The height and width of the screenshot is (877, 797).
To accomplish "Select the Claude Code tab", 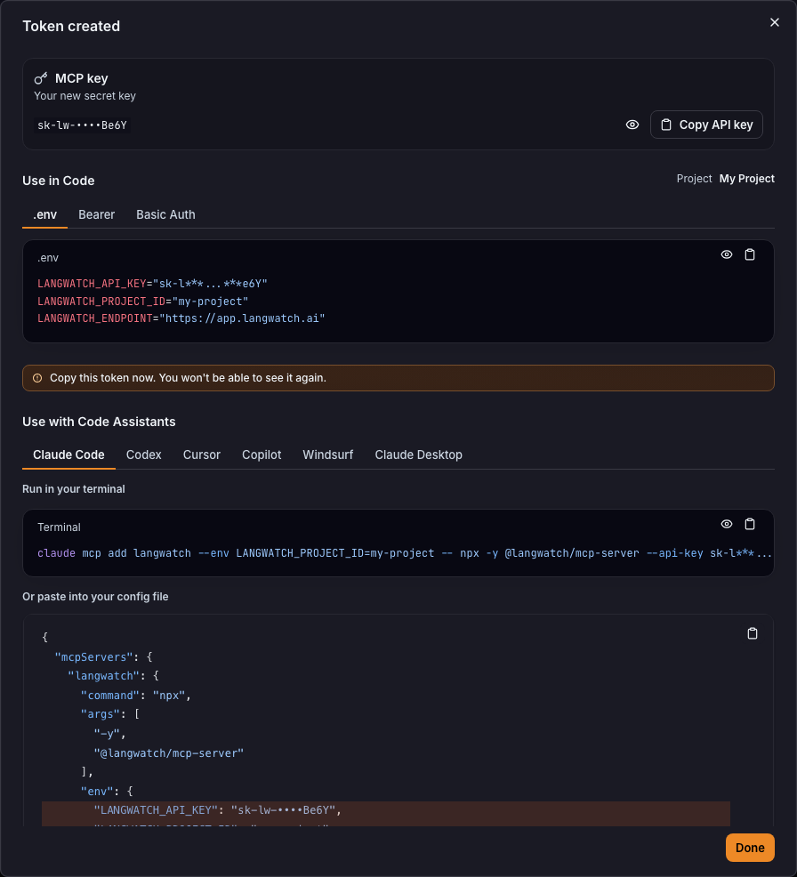I will (68, 455).
